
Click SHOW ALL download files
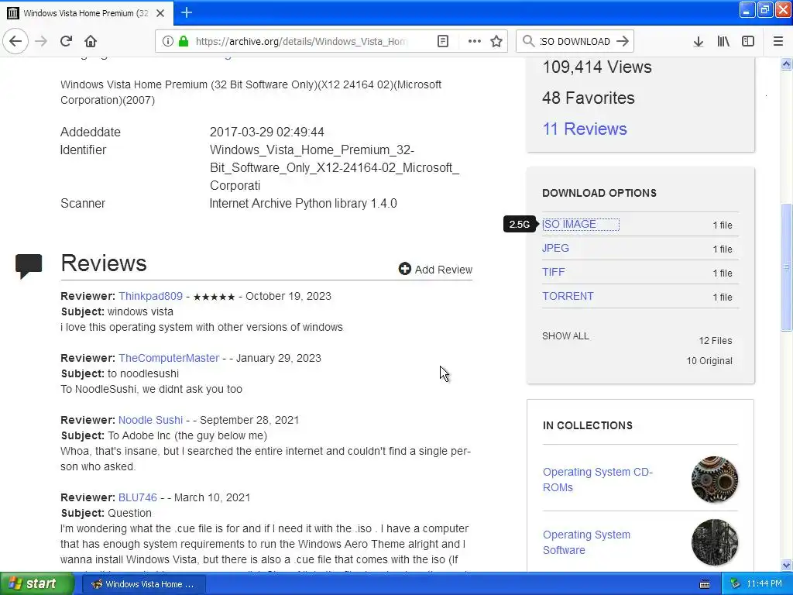(x=565, y=336)
